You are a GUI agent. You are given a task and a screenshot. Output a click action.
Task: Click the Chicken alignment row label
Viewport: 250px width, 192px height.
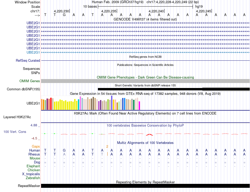34,170
